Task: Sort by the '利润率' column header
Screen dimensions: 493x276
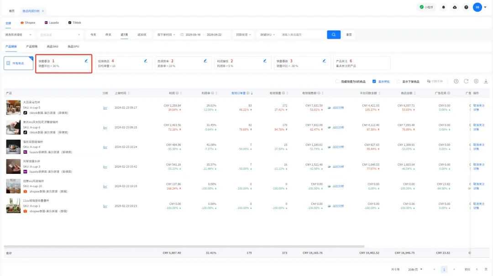Action: tap(209, 93)
